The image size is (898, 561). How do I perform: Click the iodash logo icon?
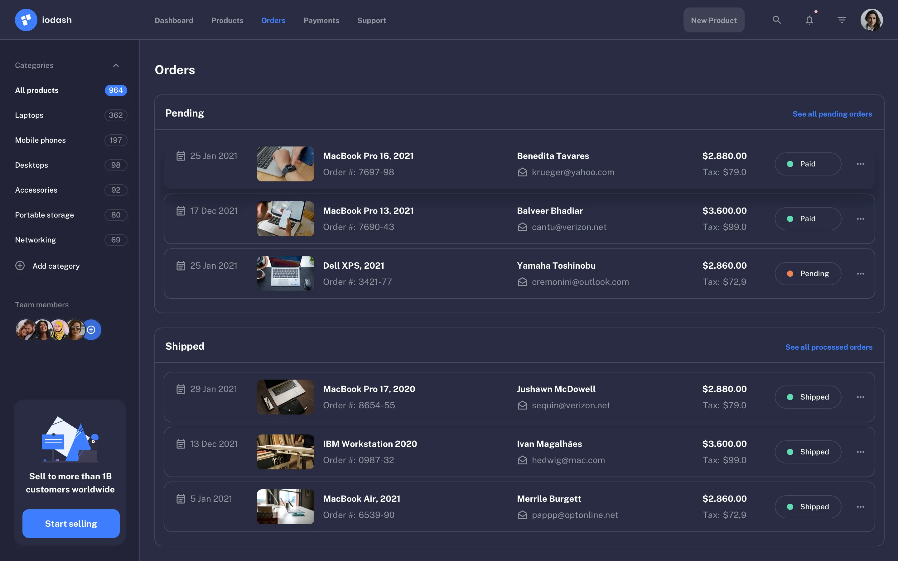(26, 20)
